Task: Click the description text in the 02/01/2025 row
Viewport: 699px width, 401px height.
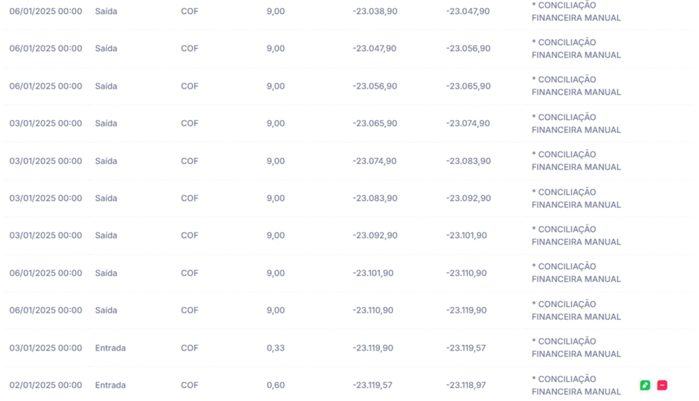Action: coord(576,385)
